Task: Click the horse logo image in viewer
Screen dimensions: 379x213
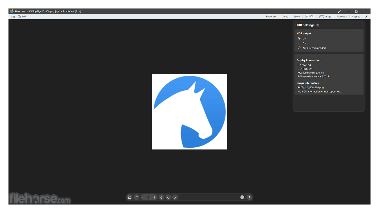Action: (189, 112)
